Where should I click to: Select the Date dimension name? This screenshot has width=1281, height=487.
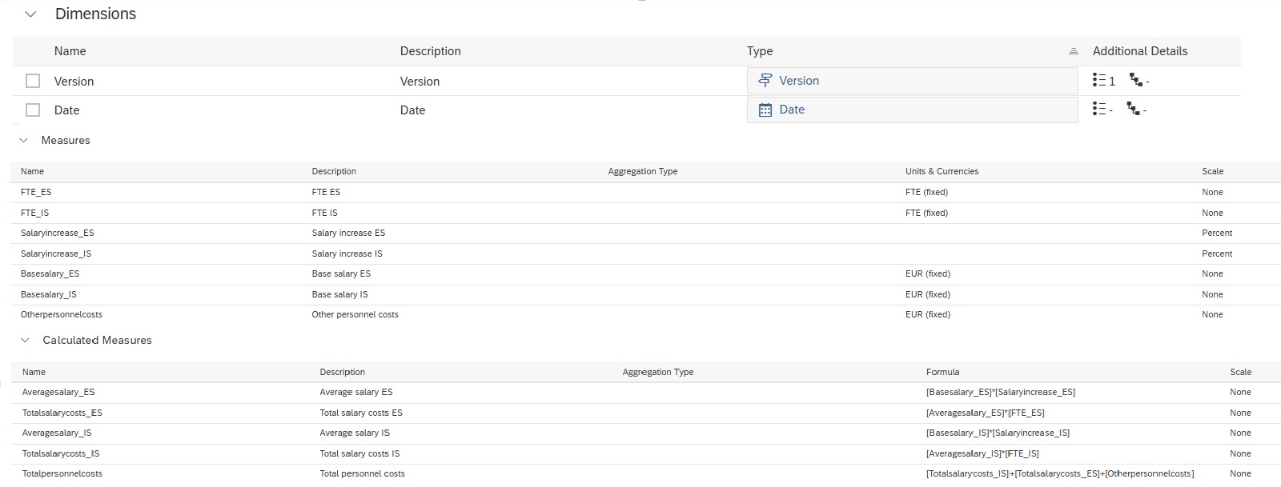[66, 110]
